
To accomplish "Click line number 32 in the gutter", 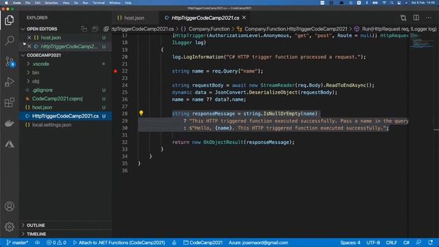I will (x=125, y=142).
